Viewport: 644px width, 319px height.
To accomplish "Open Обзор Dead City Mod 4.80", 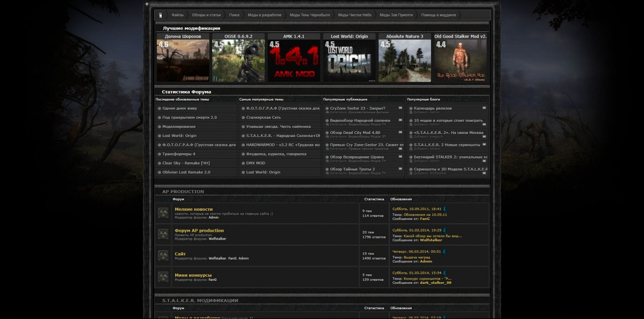I will click(x=355, y=133).
